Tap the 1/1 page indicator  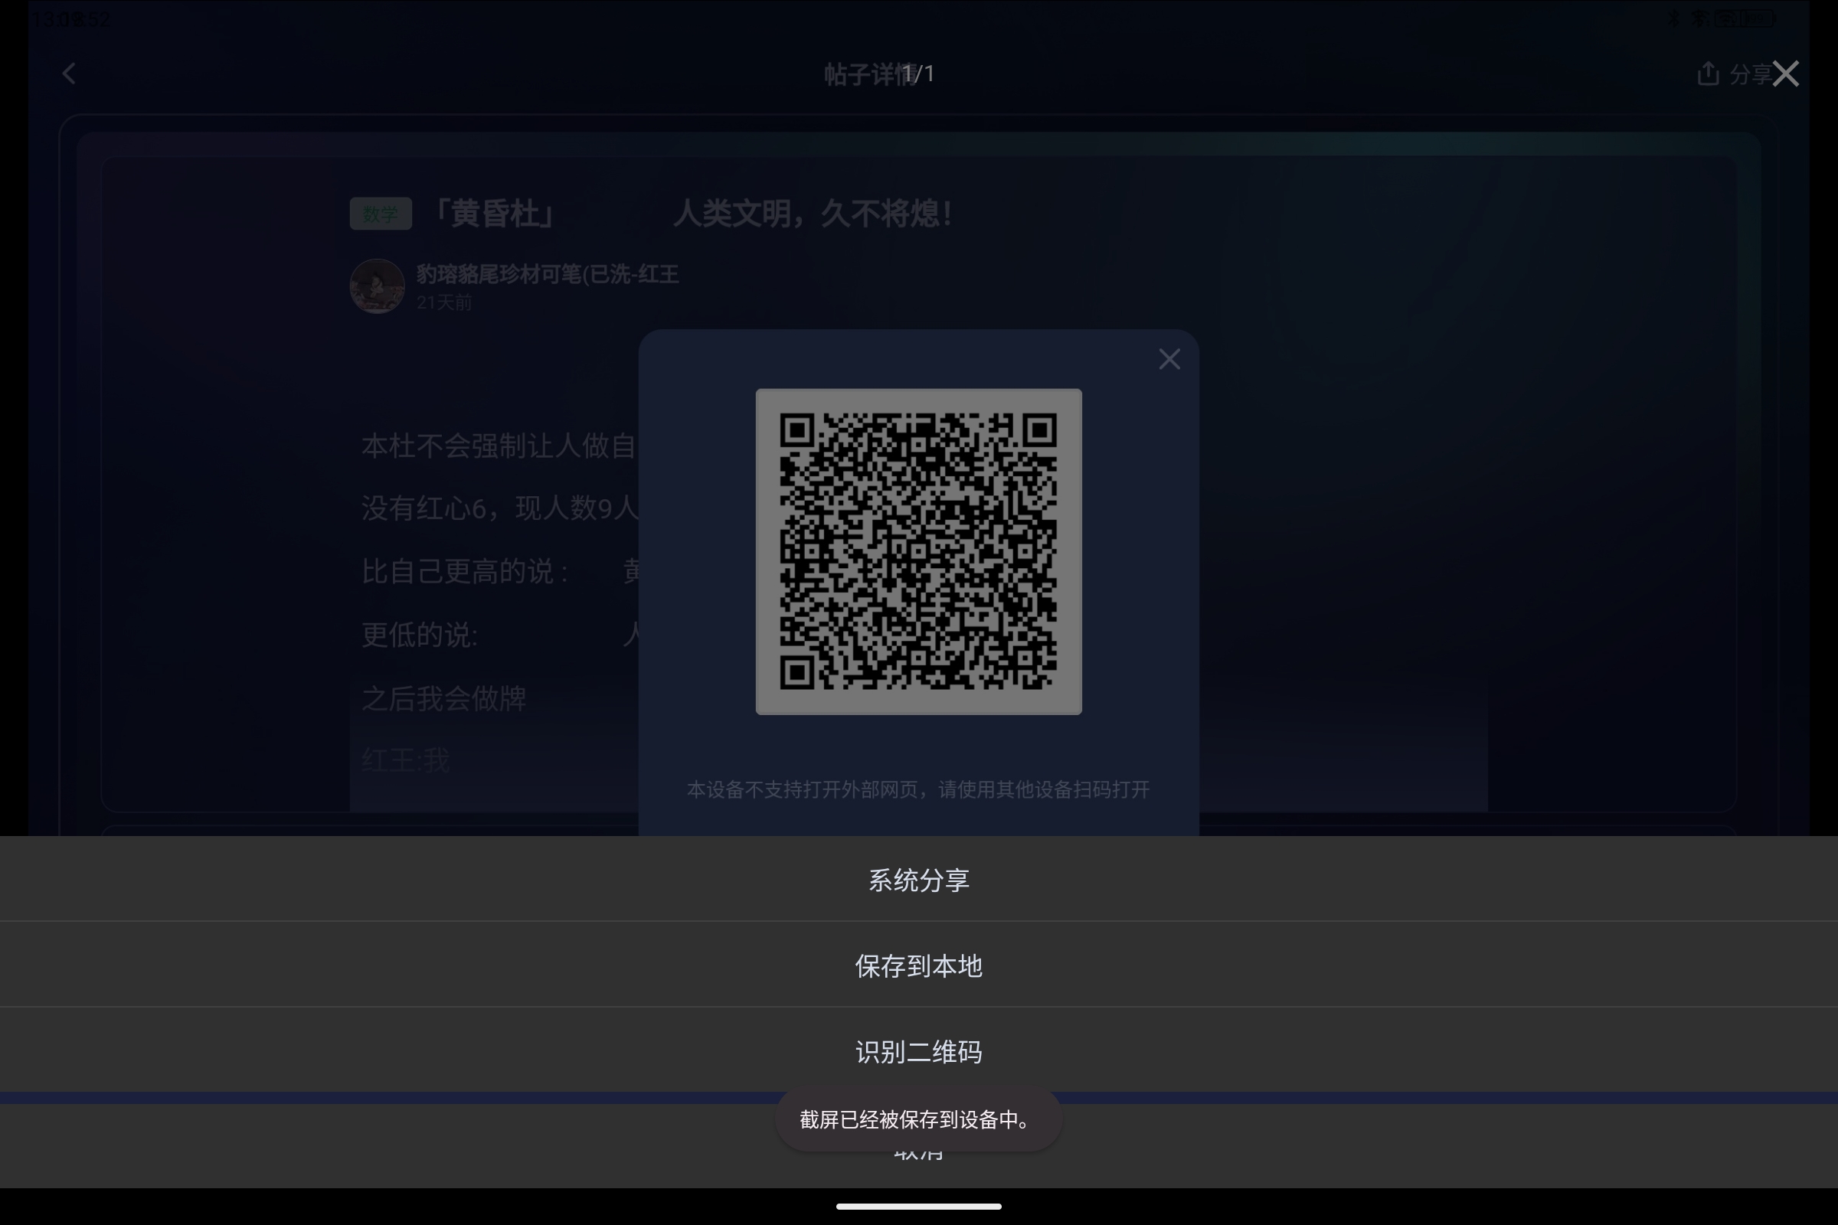pyautogui.click(x=918, y=73)
